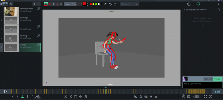Screen dimensions: 223x100
Task: Toggle loop playback
Action: coord(22,97)
